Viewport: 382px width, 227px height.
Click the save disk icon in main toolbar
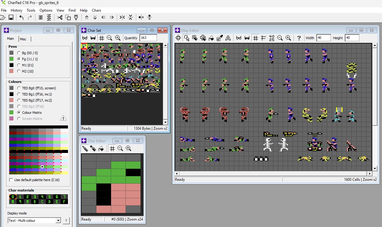11,17
